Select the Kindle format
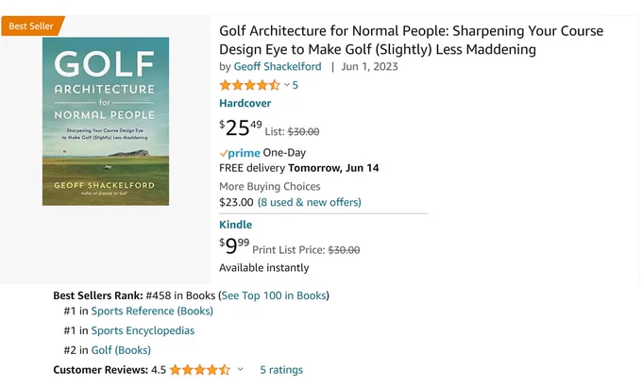Image resolution: width=642 pixels, height=387 pixels. (235, 225)
